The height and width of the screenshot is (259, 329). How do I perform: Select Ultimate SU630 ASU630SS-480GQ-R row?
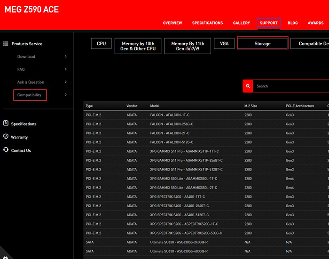coord(206,251)
